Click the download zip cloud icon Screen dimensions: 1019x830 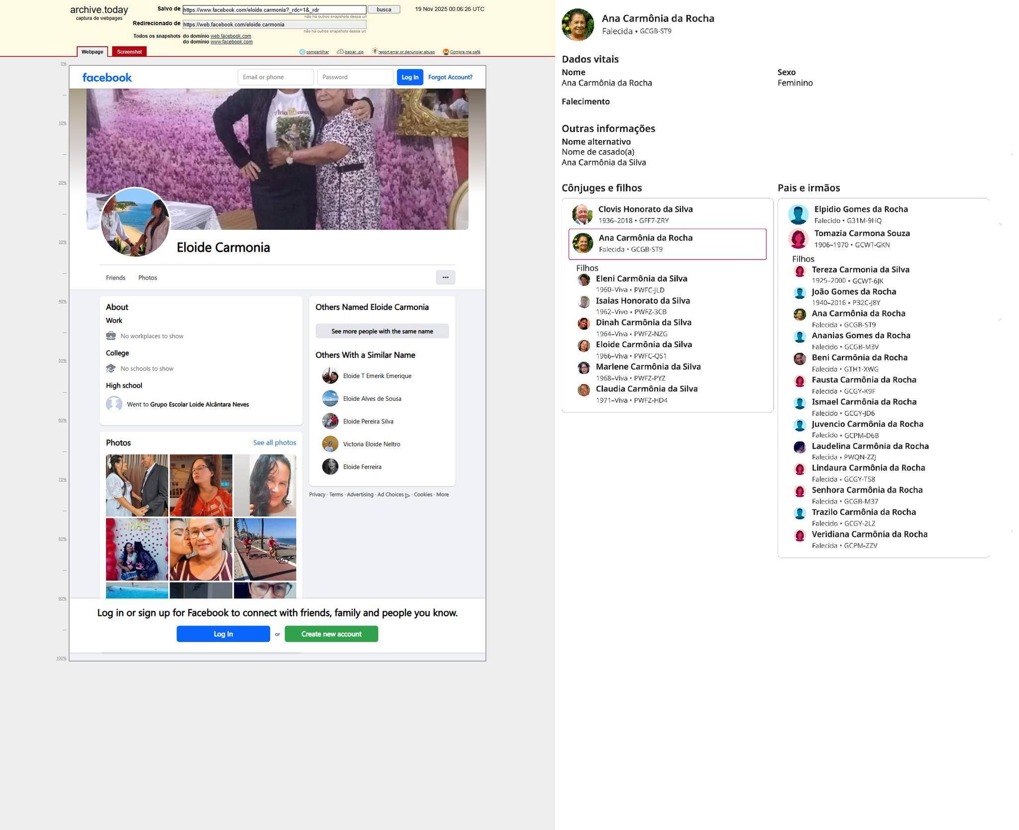pyautogui.click(x=340, y=52)
